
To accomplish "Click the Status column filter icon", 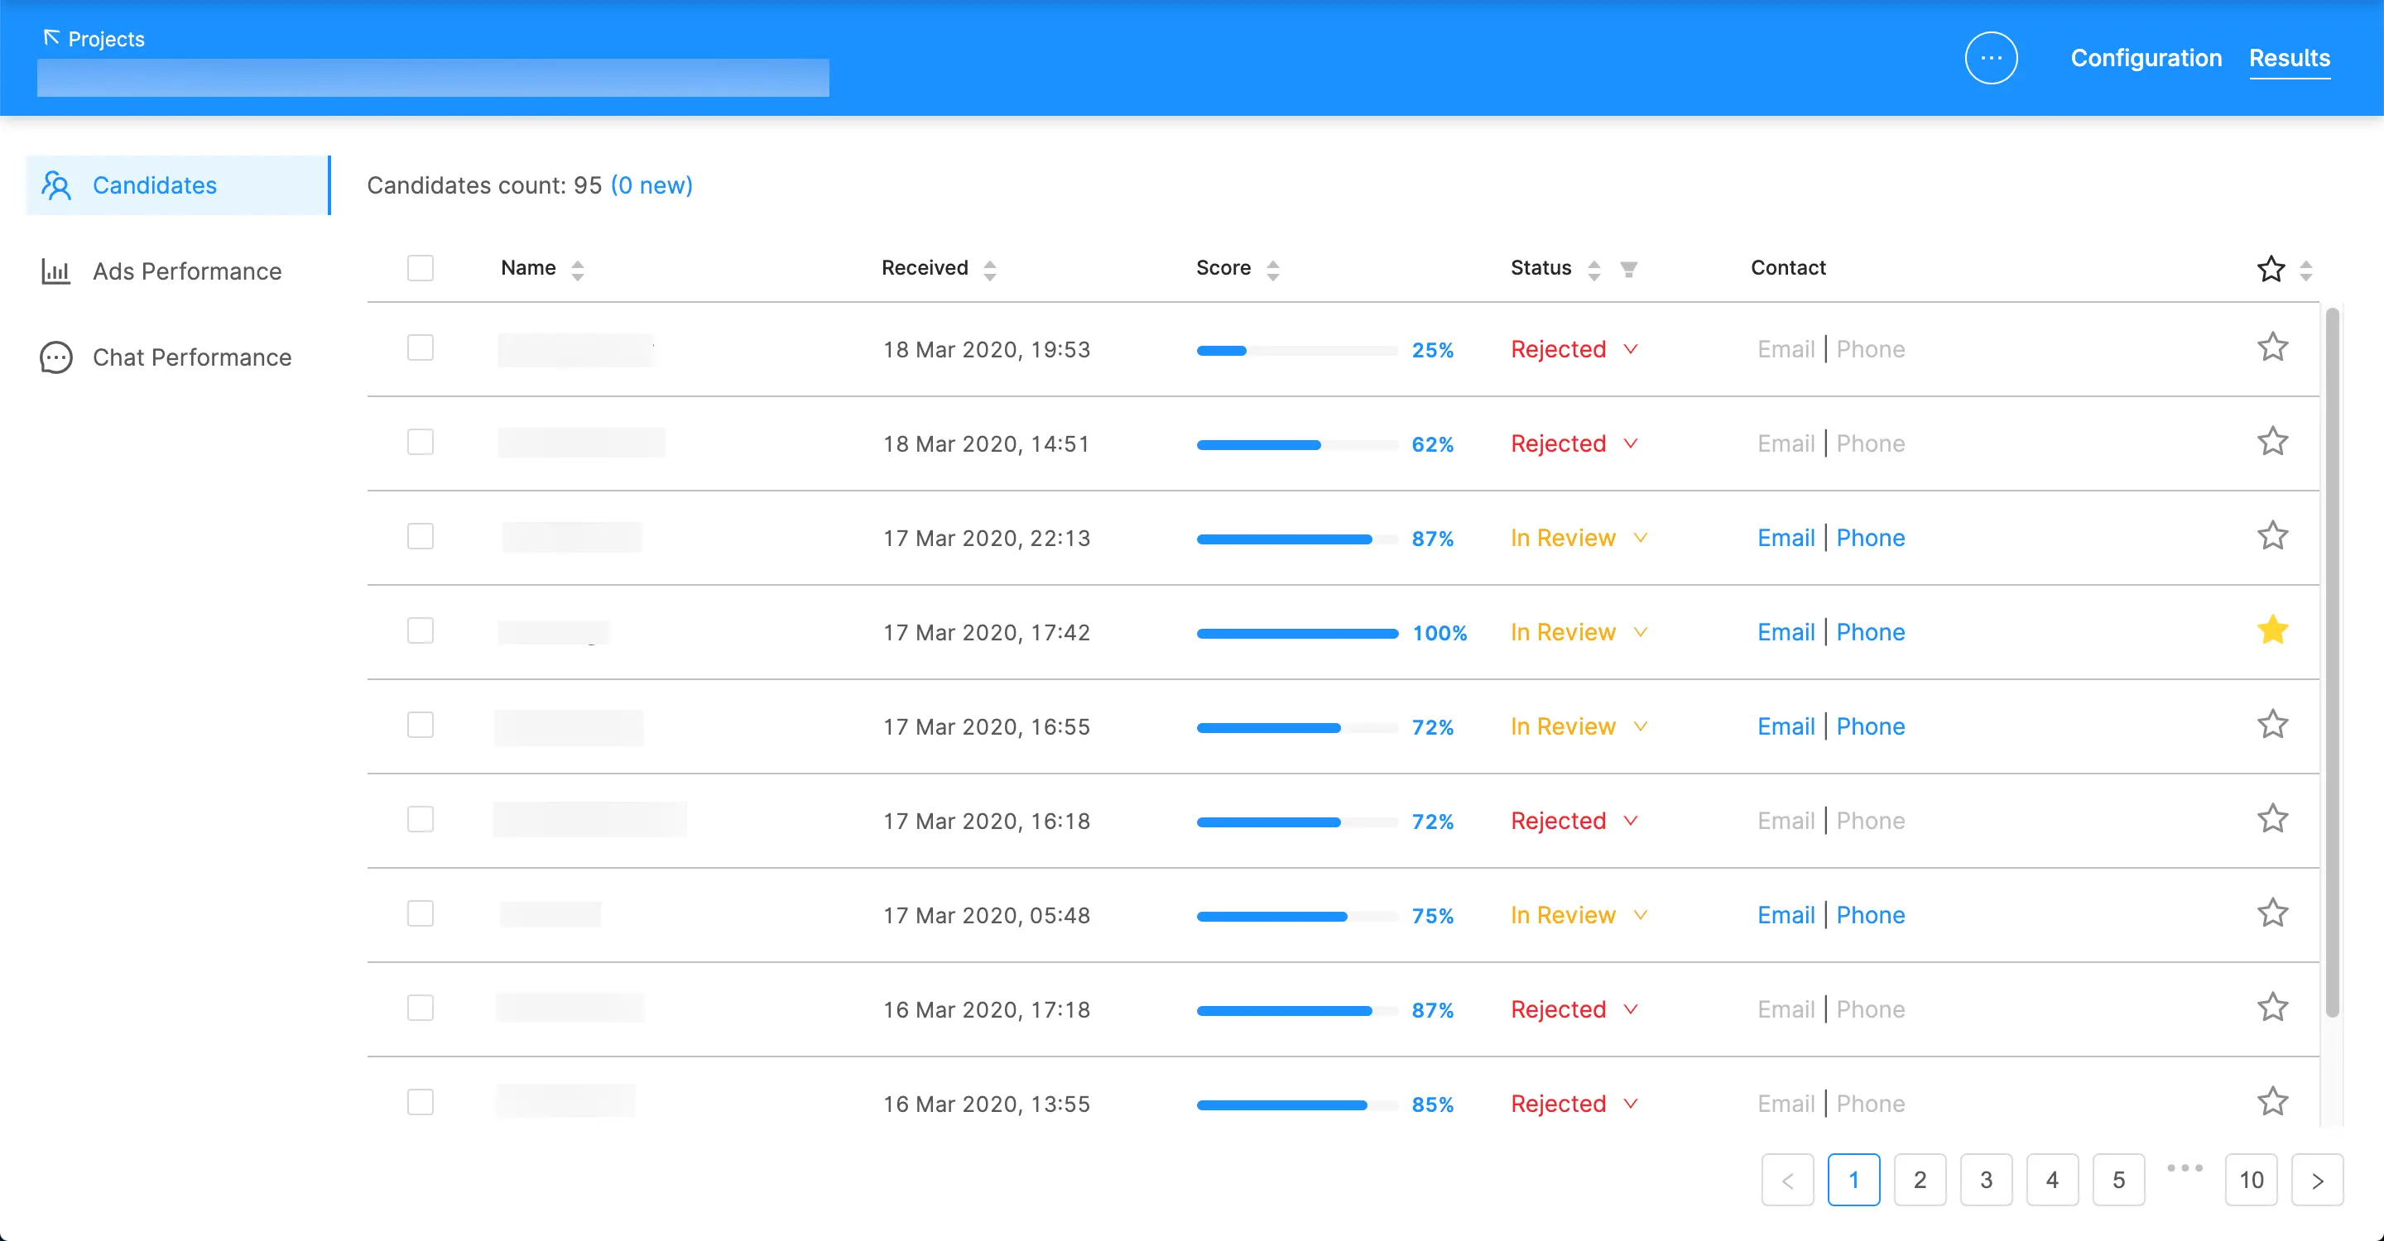I will 1629,269.
